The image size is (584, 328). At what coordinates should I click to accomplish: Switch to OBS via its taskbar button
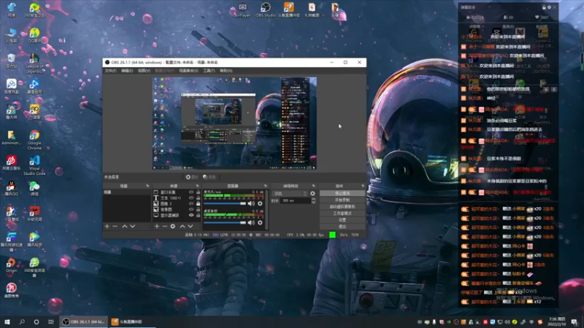[x=84, y=321]
